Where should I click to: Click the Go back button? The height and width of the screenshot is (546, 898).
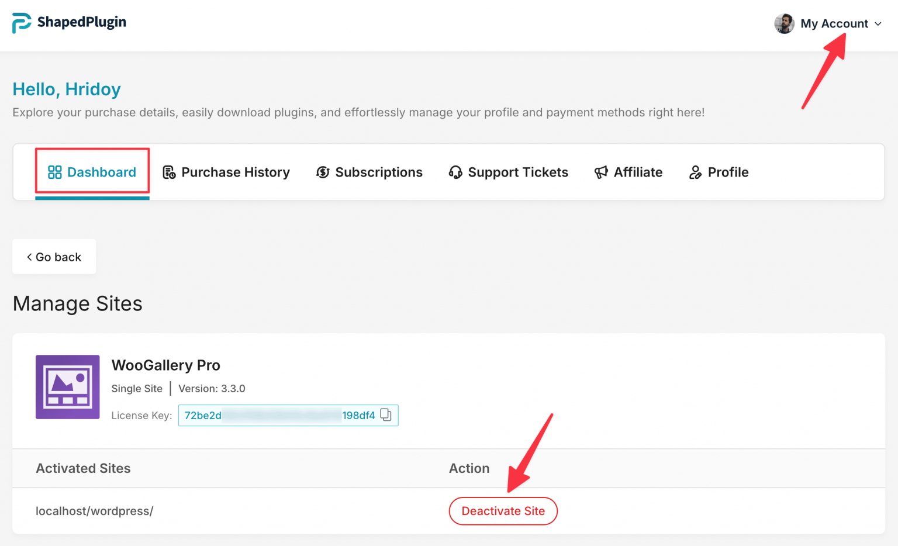click(54, 257)
